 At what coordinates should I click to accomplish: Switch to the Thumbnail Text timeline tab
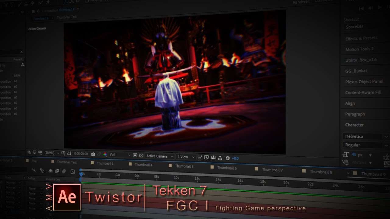(66, 162)
